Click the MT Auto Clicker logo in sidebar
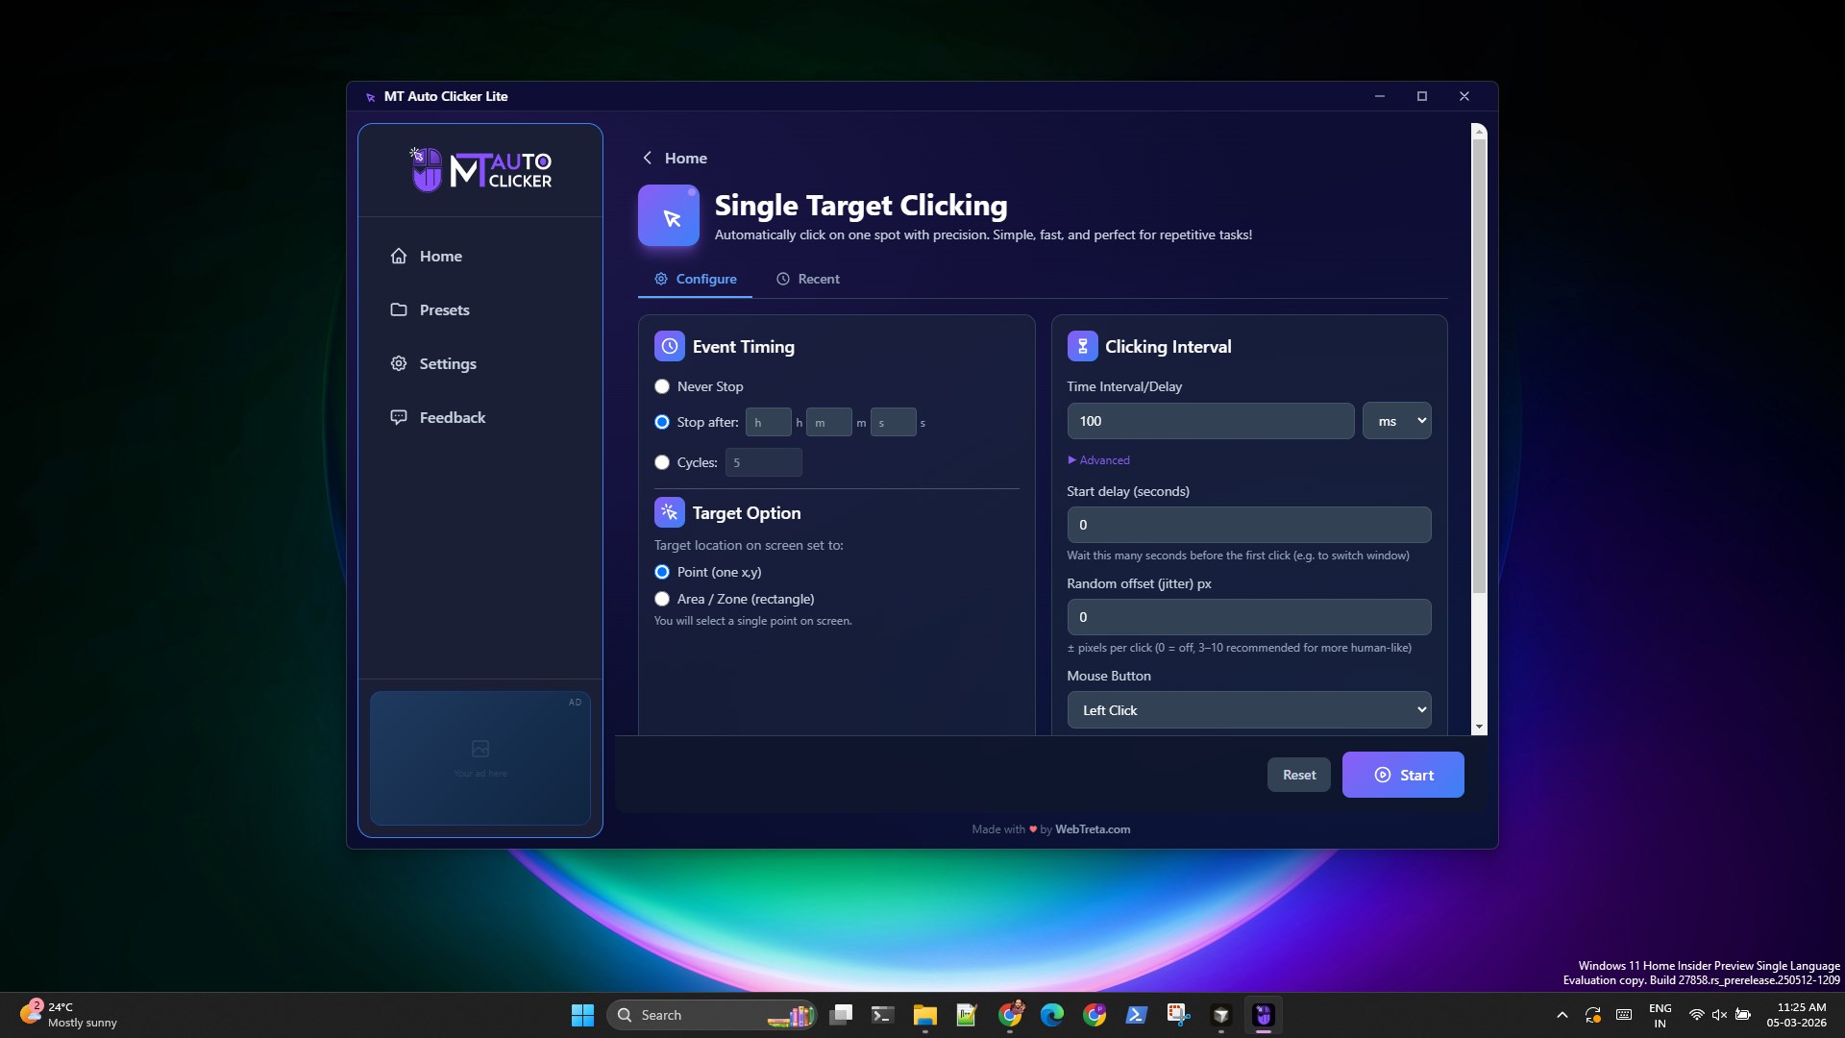Viewport: 1845px width, 1038px height. [480, 170]
